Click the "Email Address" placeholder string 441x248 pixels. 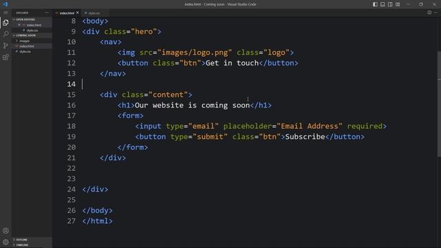[x=309, y=126]
